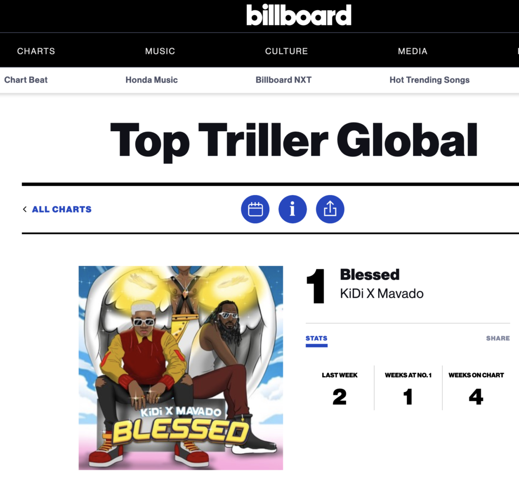Open the Honda Music link
Image resolution: width=519 pixels, height=478 pixels.
point(152,80)
